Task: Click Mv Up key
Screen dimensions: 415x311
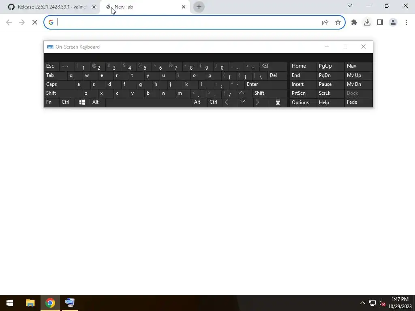Action: coord(358,75)
